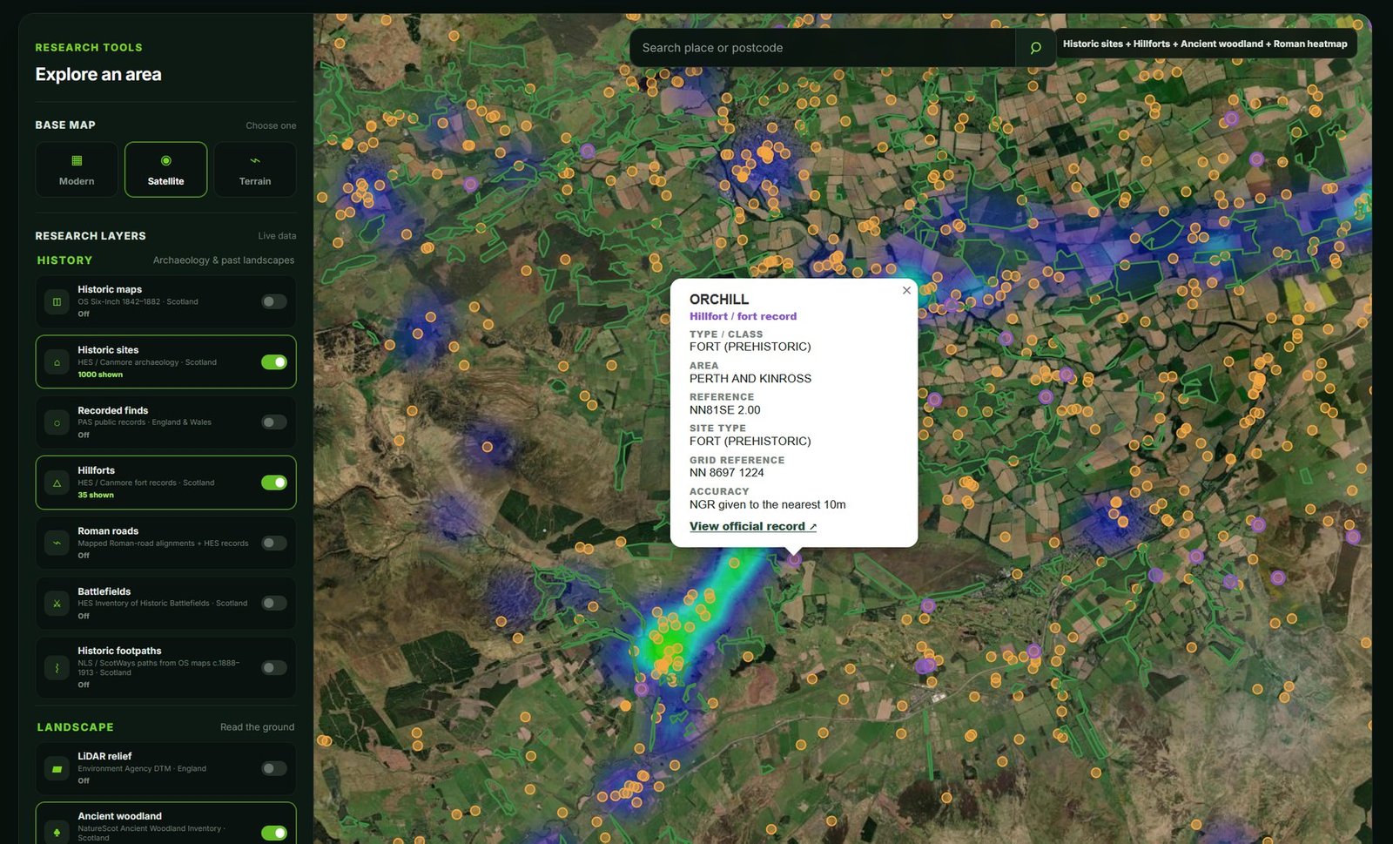Enable the Historic maps toggle
This screenshot has height=844, width=1393.
274,301
